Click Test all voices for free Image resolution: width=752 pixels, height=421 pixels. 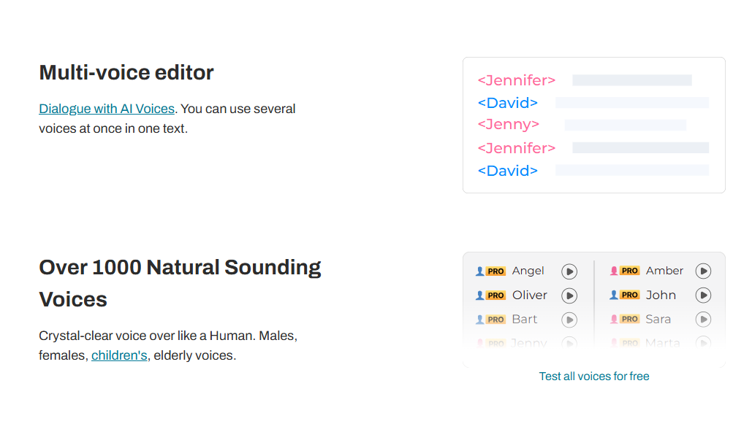(x=594, y=376)
